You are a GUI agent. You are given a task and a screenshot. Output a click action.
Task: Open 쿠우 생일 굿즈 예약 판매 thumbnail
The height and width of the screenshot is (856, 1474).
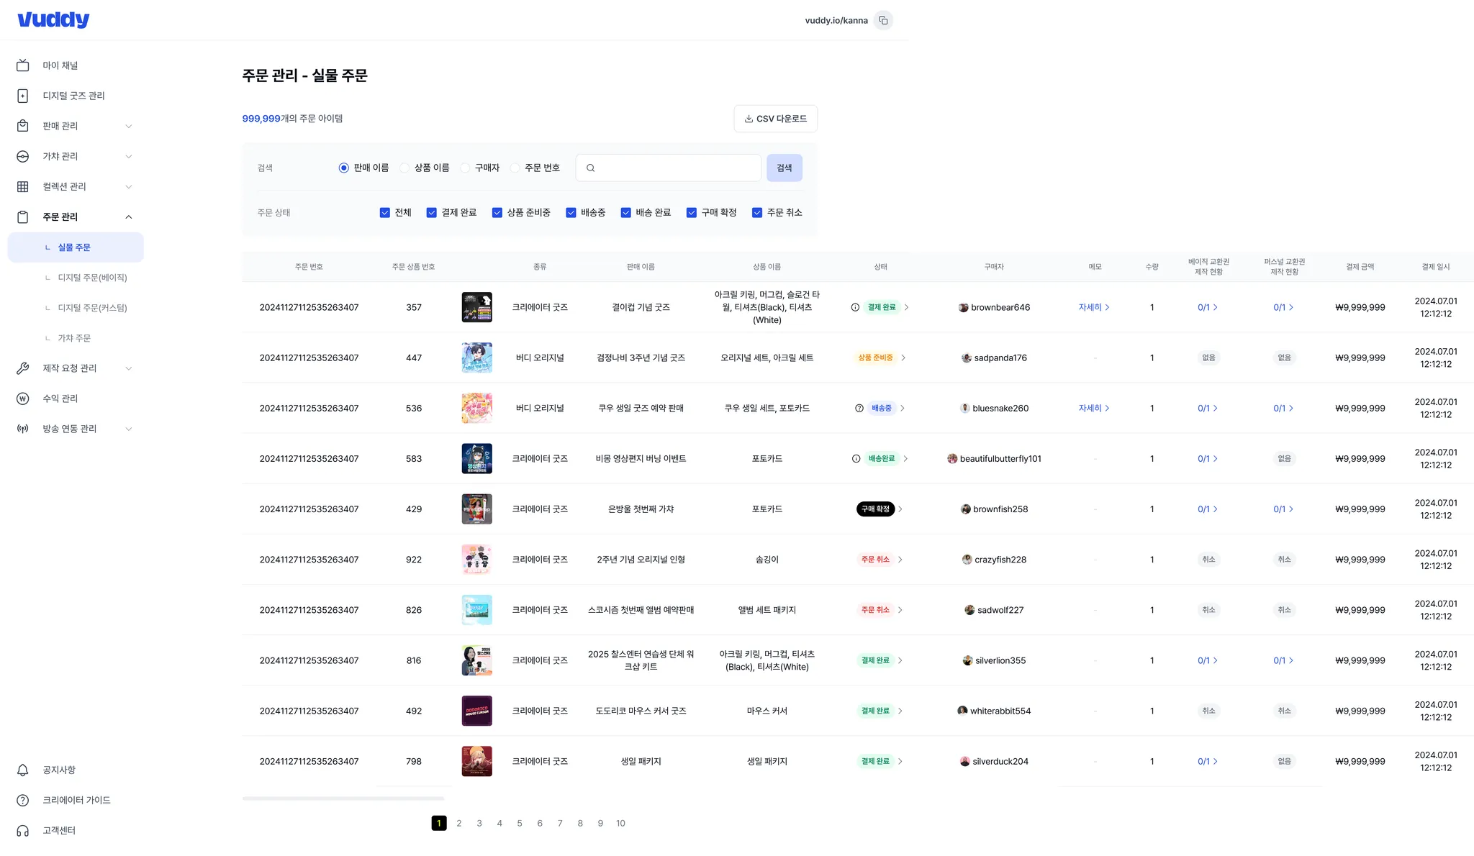[x=476, y=408]
